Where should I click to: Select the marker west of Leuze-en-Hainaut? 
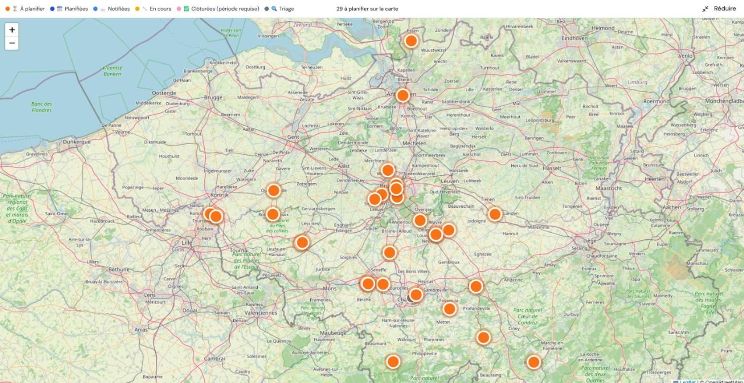[x=302, y=243]
